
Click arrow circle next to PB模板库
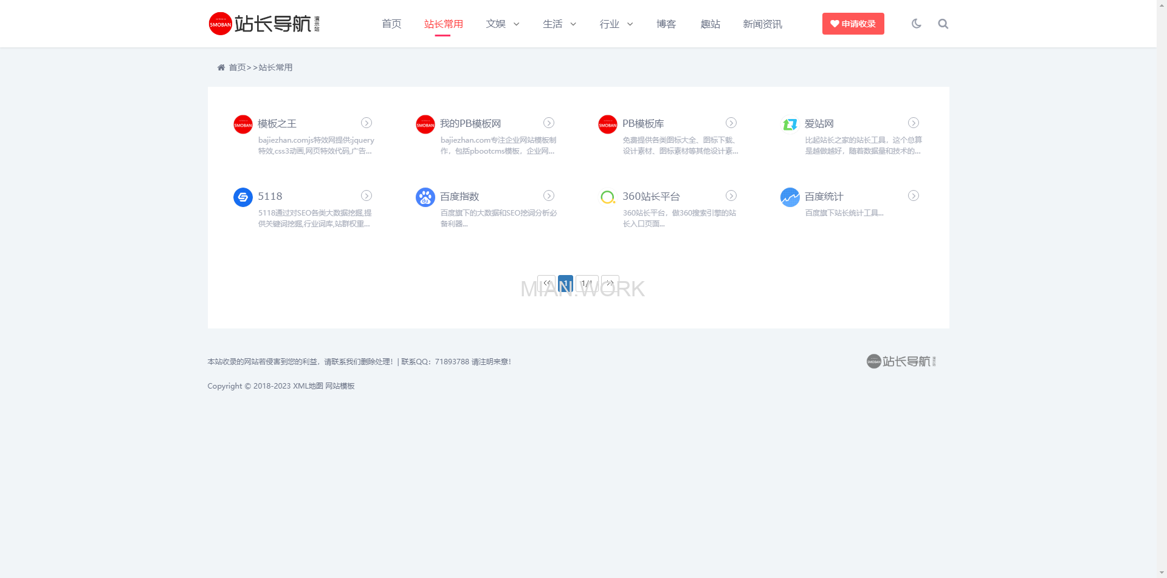pos(731,123)
